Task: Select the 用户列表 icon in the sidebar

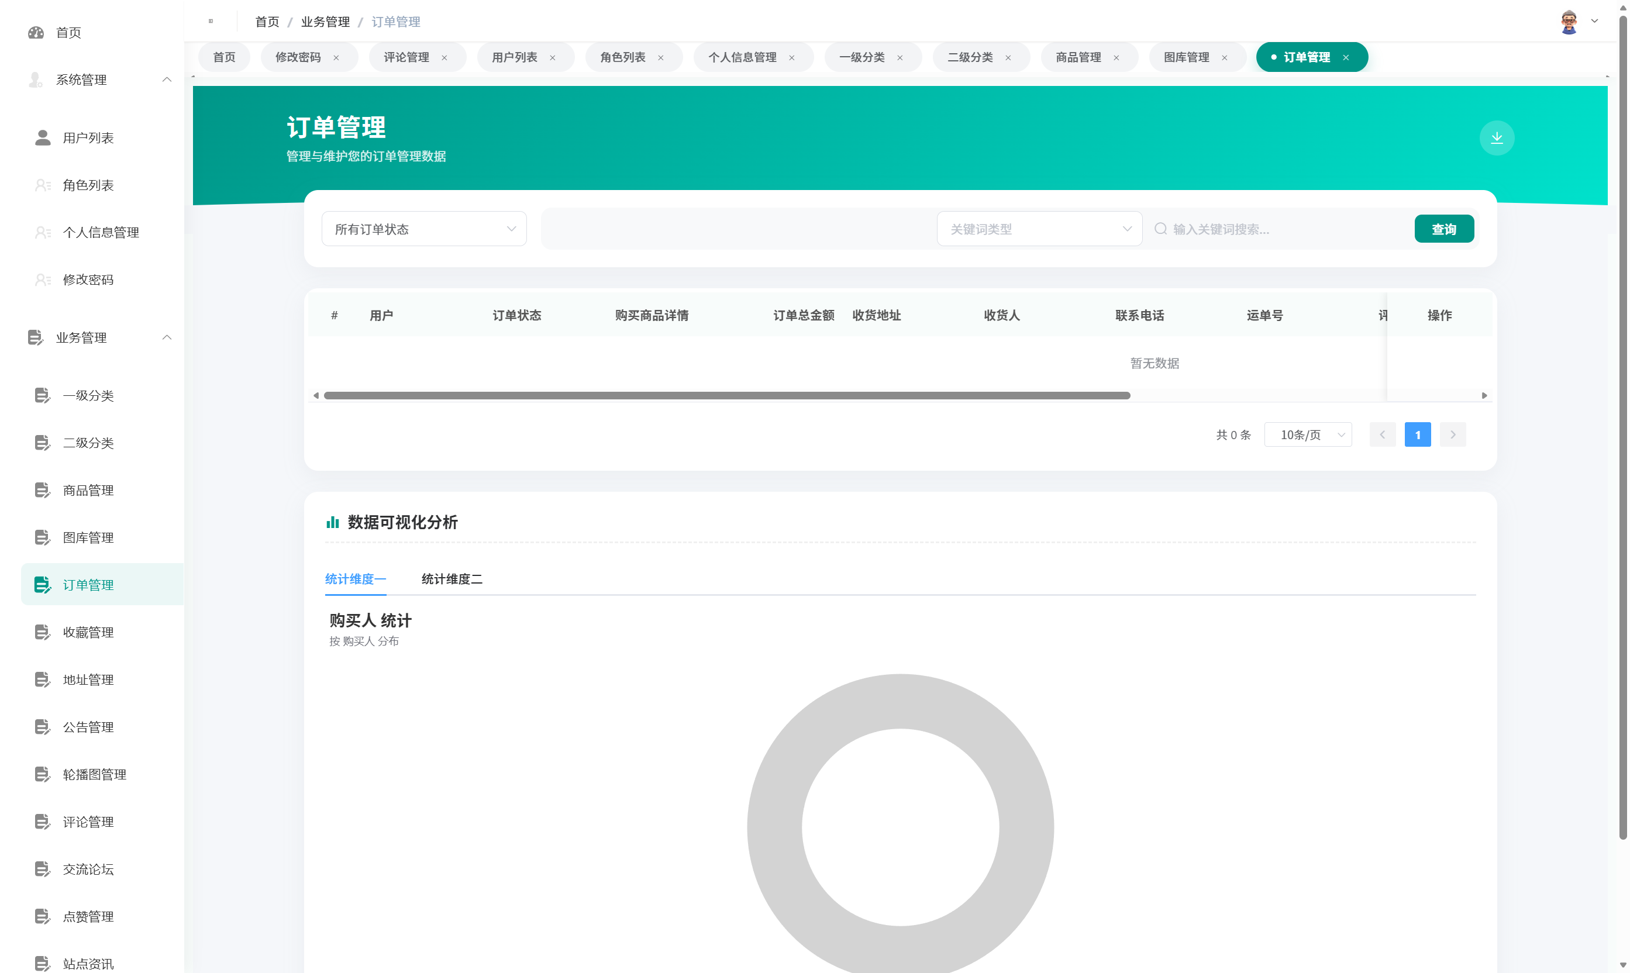Action: (43, 137)
